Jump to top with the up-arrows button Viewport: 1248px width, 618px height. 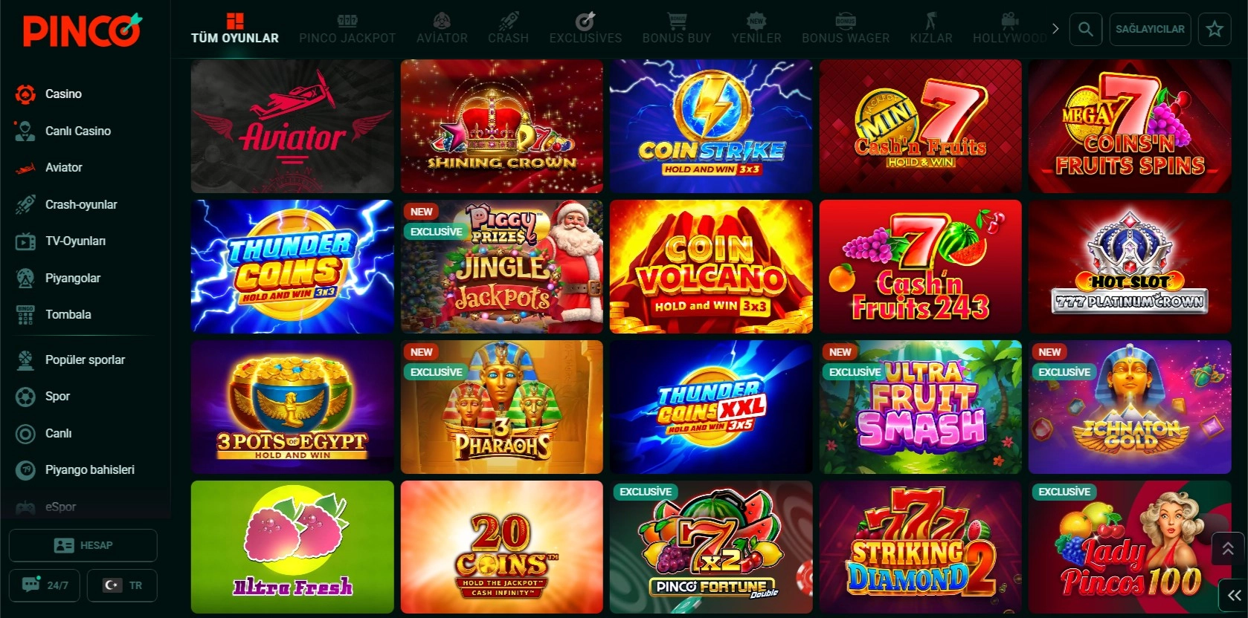tap(1227, 549)
